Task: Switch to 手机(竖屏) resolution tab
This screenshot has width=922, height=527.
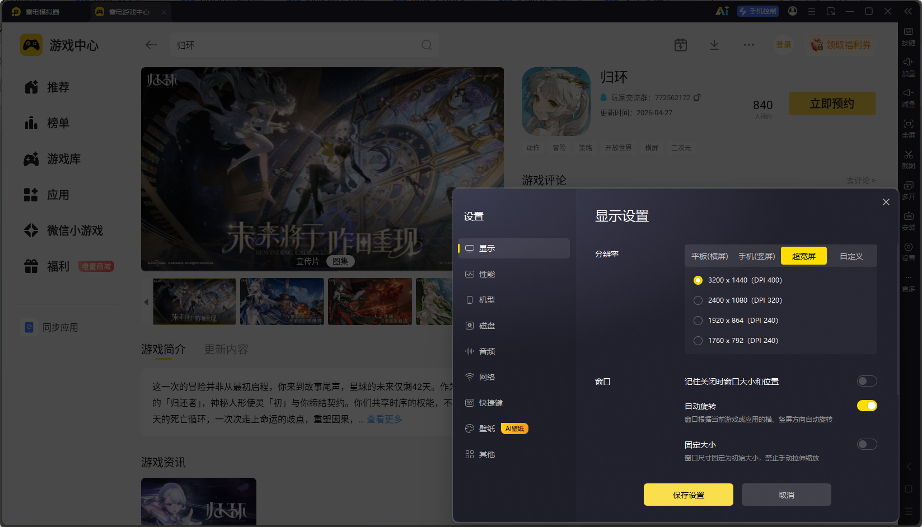Action: pos(756,256)
